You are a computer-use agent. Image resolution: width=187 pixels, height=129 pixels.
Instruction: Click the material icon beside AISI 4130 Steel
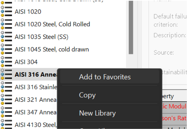point(6,125)
